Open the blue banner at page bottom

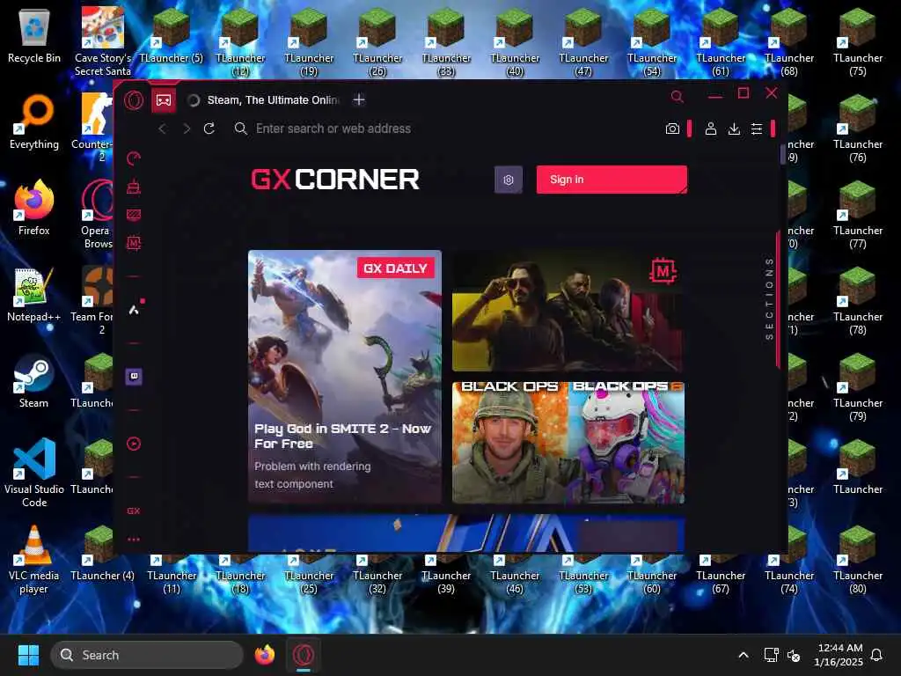(x=466, y=533)
